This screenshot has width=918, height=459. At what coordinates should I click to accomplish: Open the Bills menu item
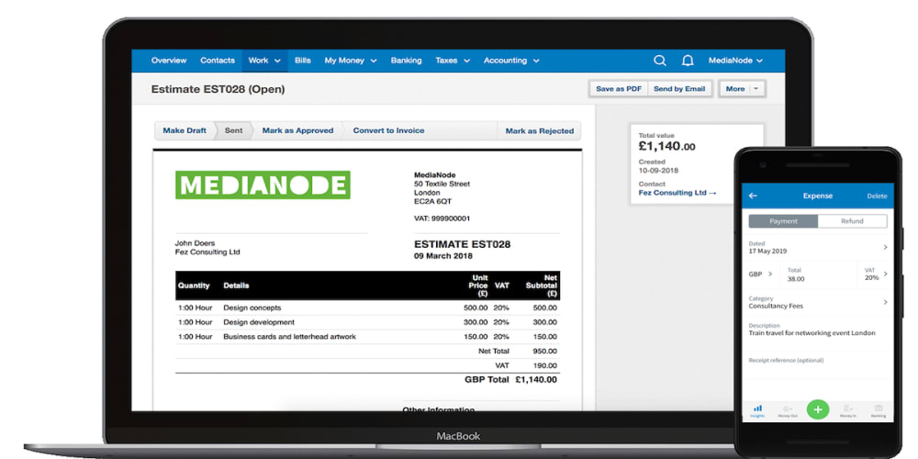pyautogui.click(x=303, y=61)
